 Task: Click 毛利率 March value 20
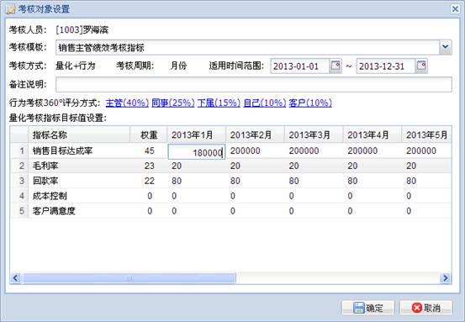pos(294,166)
